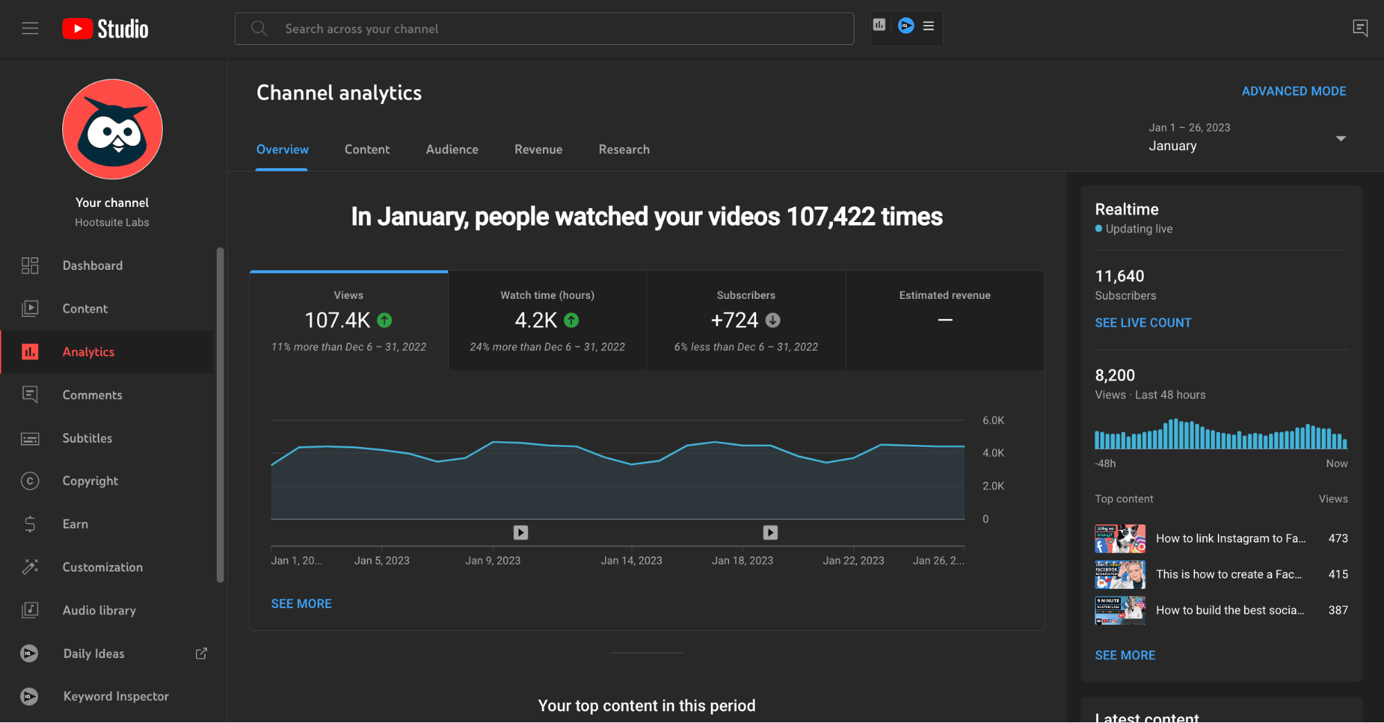Expand the vidIQ extension menu lines
The width and height of the screenshot is (1384, 723).
click(928, 25)
